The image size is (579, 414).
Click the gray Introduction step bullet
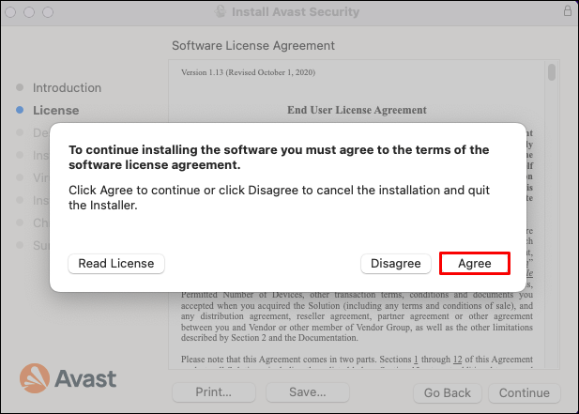point(21,87)
